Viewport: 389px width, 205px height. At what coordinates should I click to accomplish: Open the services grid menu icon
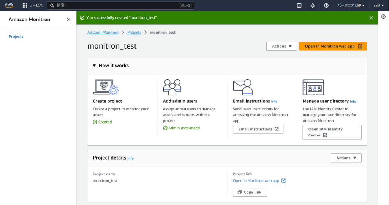[25, 5]
